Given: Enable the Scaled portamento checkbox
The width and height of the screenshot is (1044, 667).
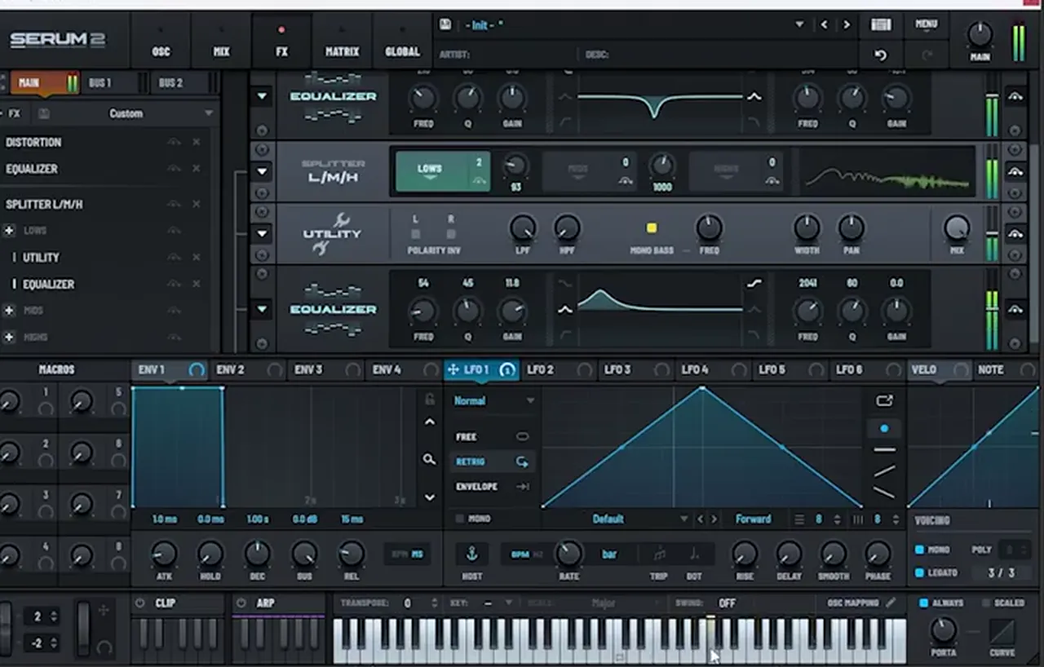Looking at the screenshot, I should click(986, 603).
